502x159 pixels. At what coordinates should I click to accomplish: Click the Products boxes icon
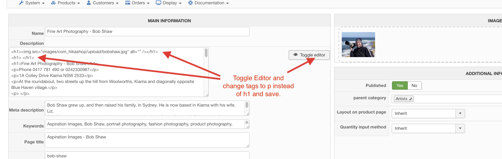click(x=53, y=3)
